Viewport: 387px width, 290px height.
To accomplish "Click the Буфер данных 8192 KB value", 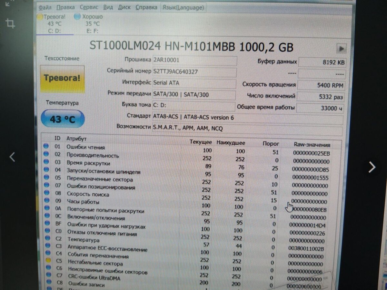I will coord(322,63).
